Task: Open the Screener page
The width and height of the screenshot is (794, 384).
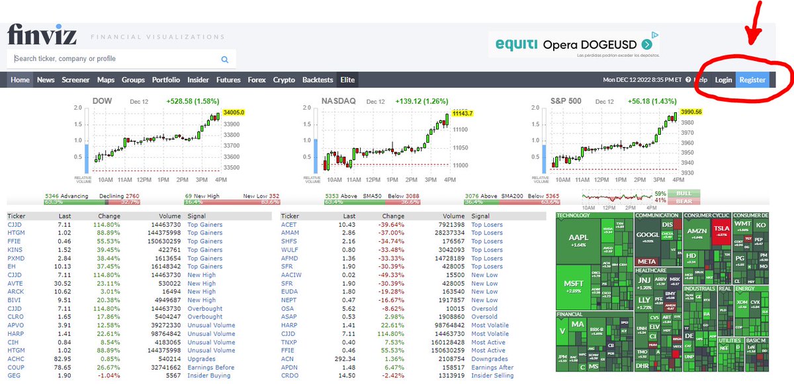Action: click(x=76, y=80)
